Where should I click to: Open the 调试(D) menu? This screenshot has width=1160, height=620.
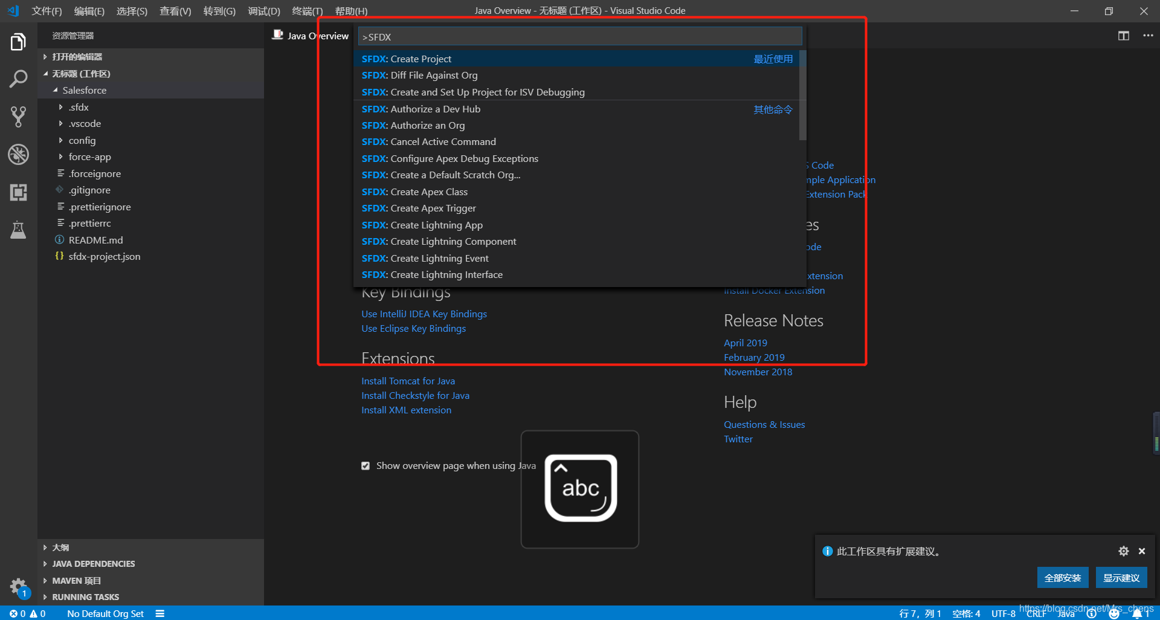(264, 11)
